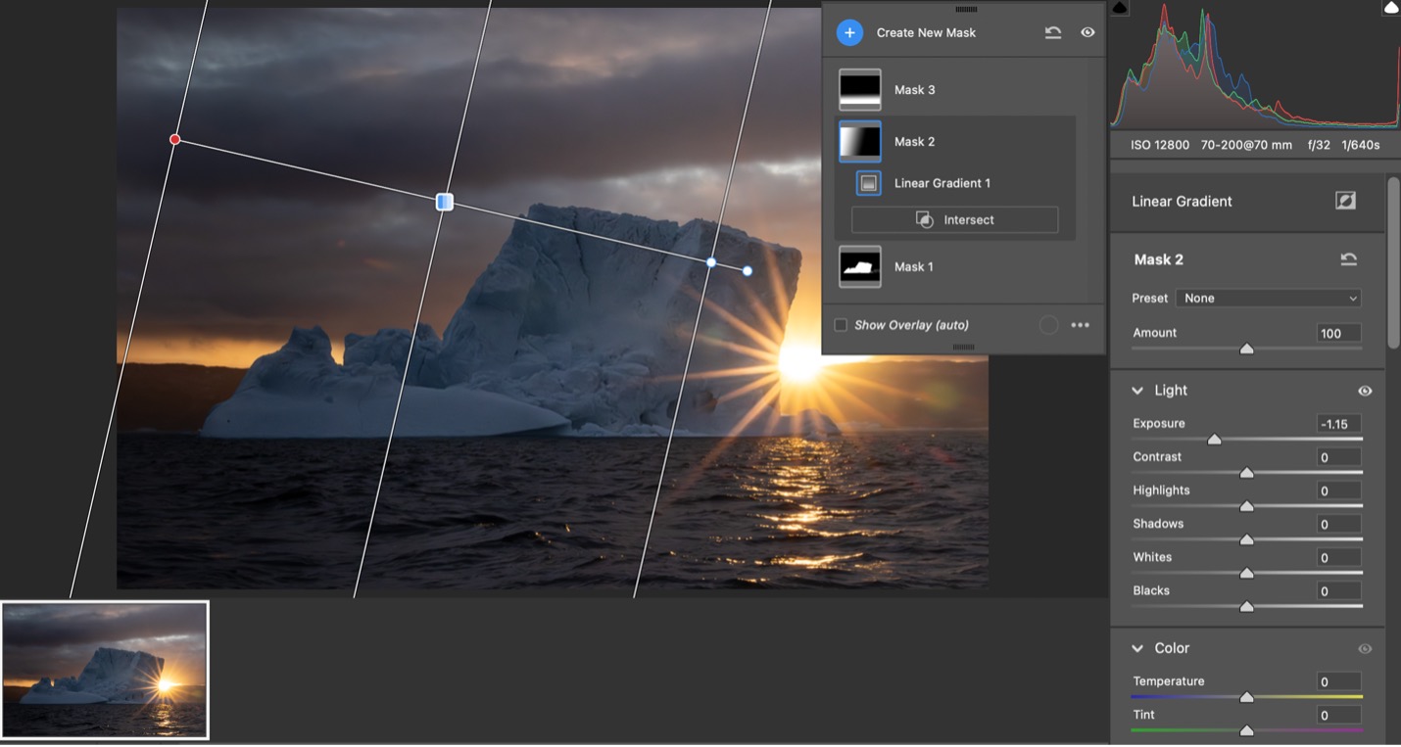Toggle the eye icon in masks panel header
Screen dimensions: 1401x747
1087,32
